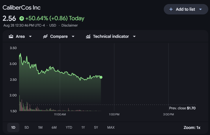This screenshot has width=210, height=135.
Task: Expand the Technical indicator dropdown arrow
Action: (134, 36)
